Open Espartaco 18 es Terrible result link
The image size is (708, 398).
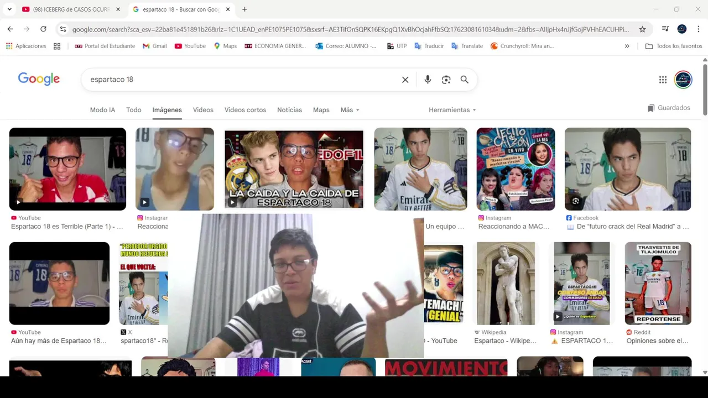[x=67, y=227]
